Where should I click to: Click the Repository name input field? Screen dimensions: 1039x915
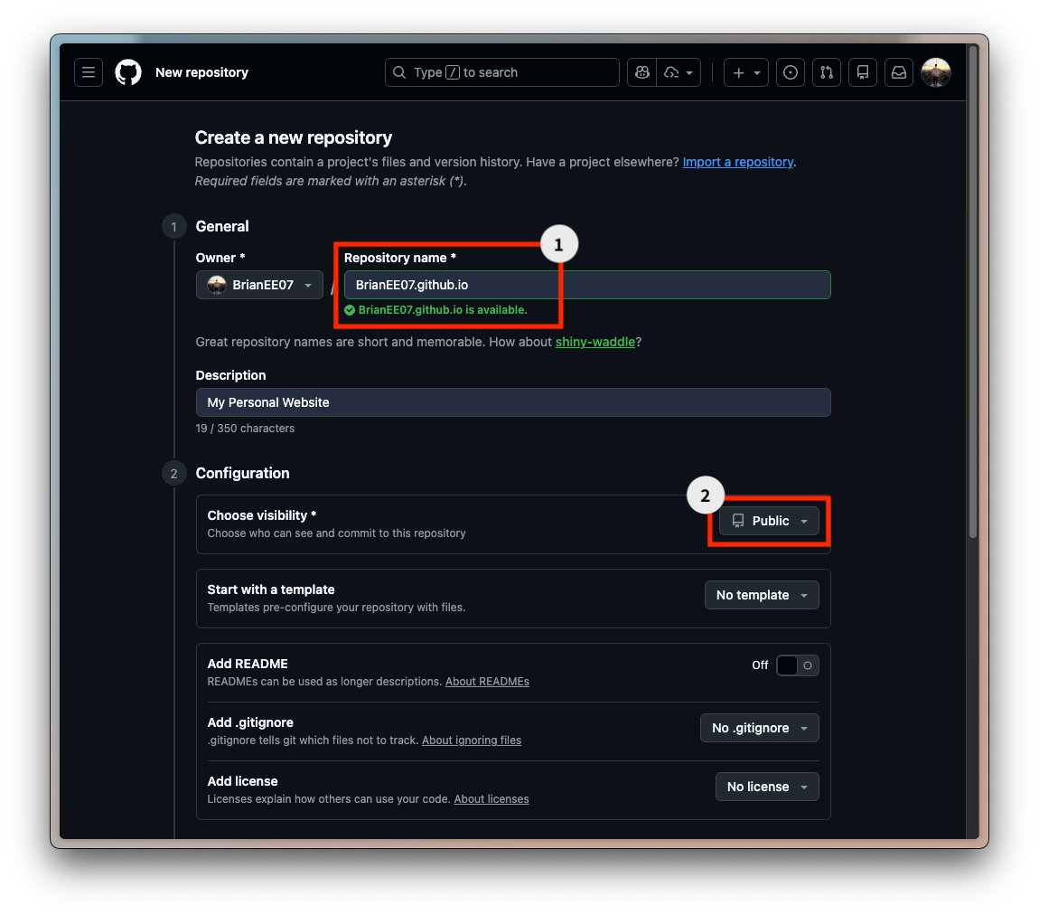click(x=587, y=285)
